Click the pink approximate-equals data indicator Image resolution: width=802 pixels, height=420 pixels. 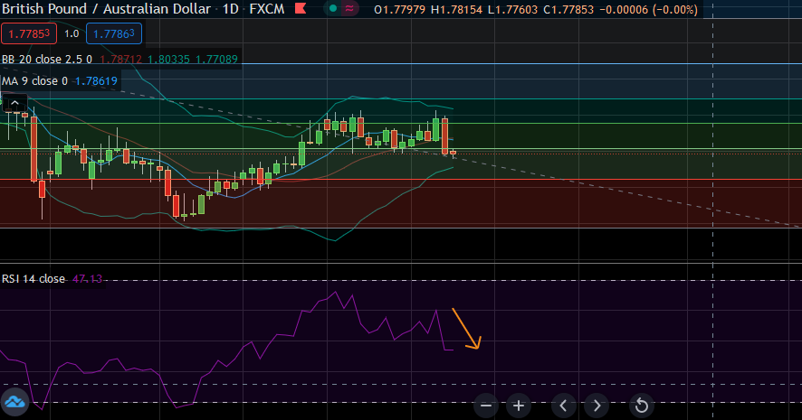pyautogui.click(x=349, y=9)
